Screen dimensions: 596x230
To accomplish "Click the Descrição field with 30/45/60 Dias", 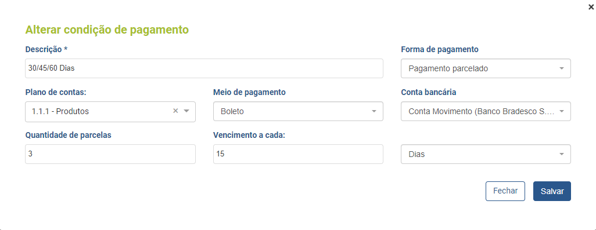I will [204, 68].
